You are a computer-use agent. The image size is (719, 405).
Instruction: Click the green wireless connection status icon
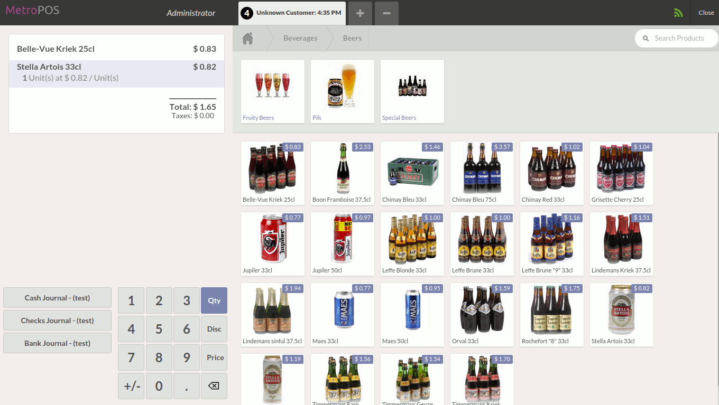[x=678, y=13]
